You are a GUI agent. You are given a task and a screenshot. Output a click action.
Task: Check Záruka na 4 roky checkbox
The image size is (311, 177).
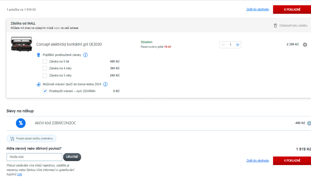[x=45, y=68]
